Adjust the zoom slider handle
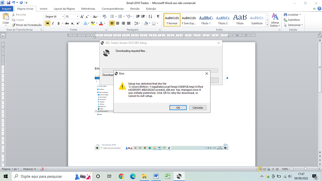This screenshot has width=322, height=181. point(306,169)
